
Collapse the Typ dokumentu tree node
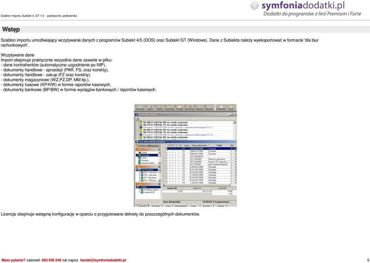(137, 170)
